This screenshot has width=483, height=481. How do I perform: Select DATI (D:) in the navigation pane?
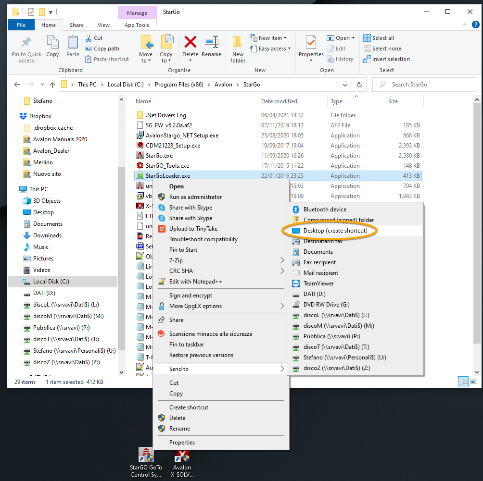(44, 293)
